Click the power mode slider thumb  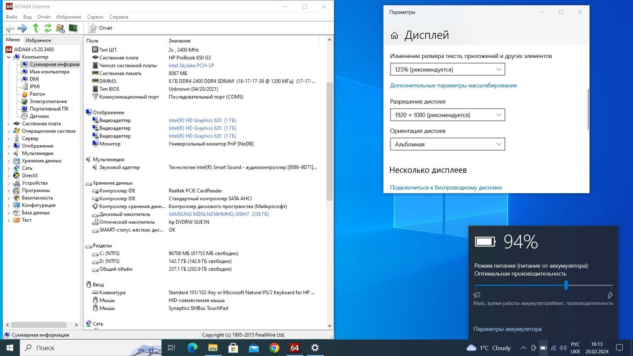pyautogui.click(x=566, y=285)
